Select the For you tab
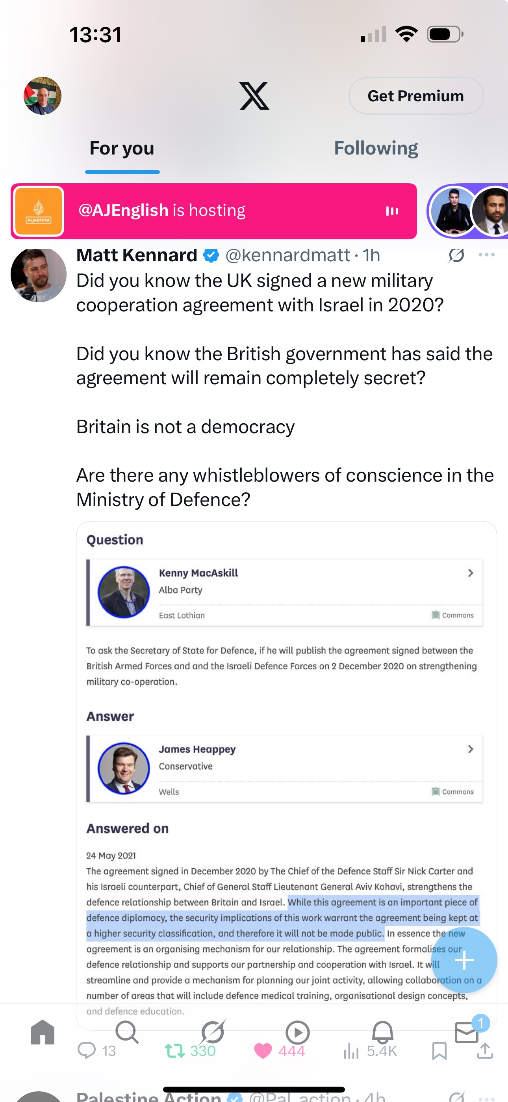 pos(122,149)
